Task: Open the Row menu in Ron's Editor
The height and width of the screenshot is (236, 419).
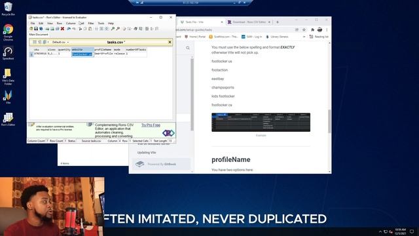Action: pos(60,24)
